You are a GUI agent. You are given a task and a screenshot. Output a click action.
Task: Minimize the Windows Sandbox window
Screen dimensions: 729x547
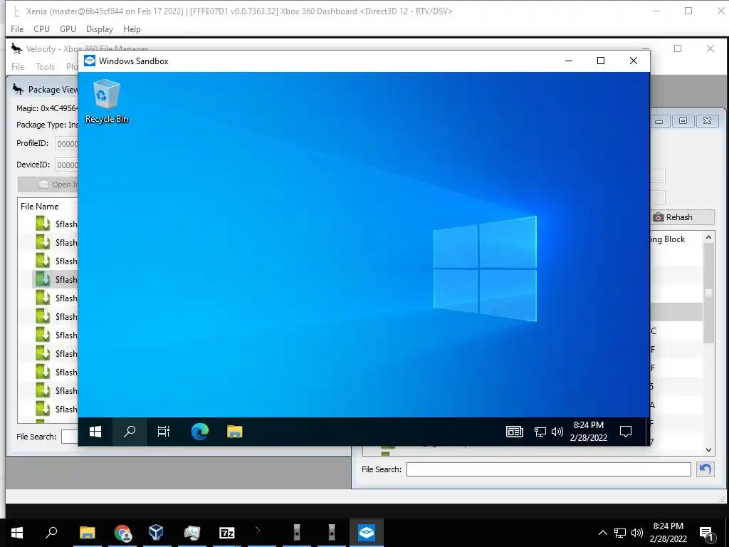coord(569,61)
